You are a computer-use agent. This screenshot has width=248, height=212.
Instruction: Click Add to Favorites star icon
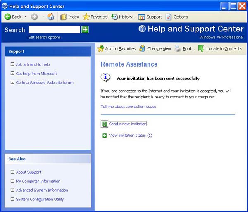100,48
